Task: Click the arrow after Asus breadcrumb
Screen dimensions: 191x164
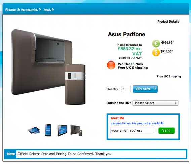Action: [53, 9]
